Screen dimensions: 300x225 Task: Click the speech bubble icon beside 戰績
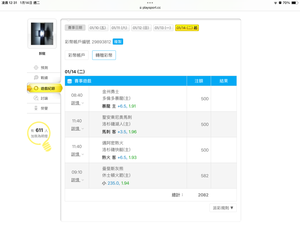pyautogui.click(x=36, y=77)
